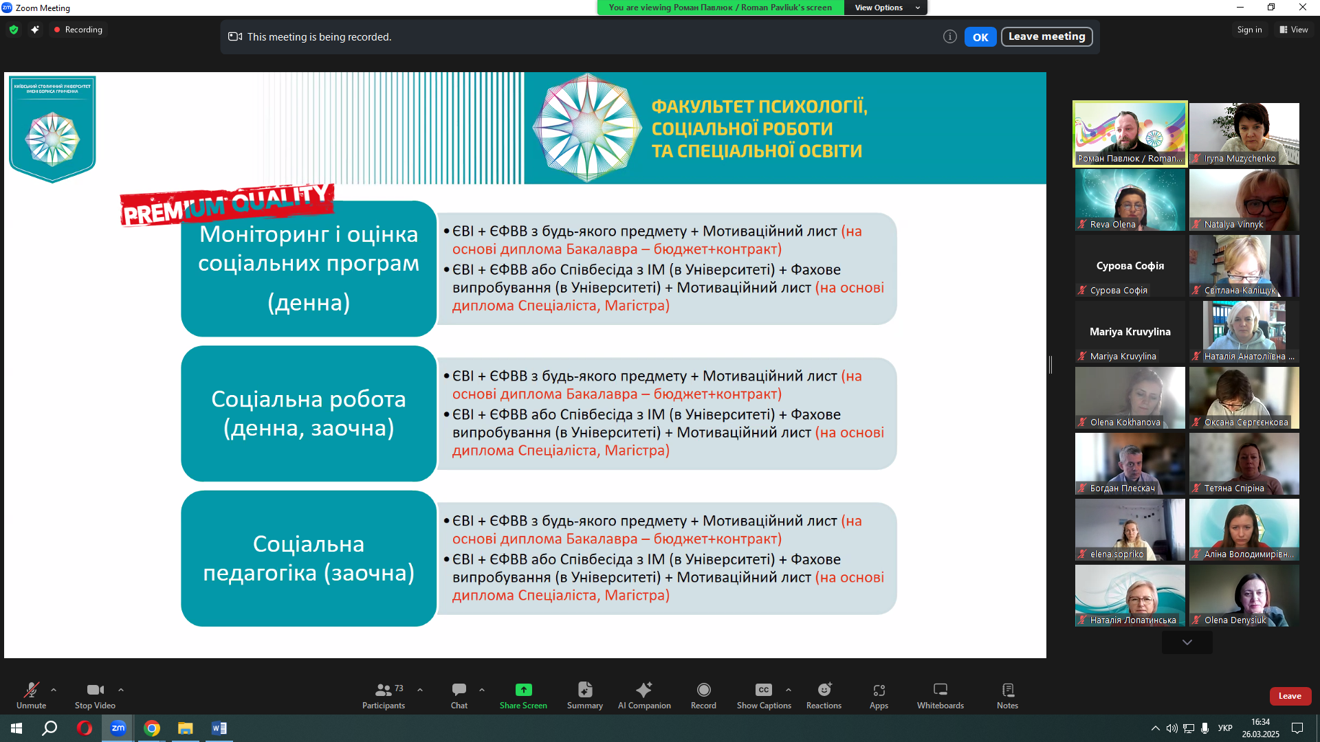The image size is (1320, 742).
Task: Open the Notes tool
Action: (x=1007, y=695)
